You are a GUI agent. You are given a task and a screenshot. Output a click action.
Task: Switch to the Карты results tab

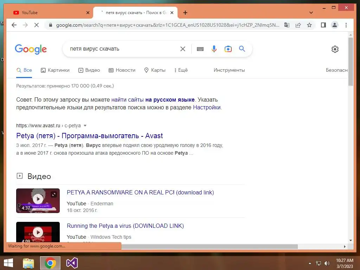[x=155, y=70]
